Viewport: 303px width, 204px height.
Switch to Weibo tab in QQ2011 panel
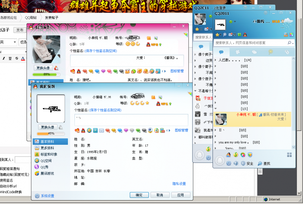coord(271,52)
